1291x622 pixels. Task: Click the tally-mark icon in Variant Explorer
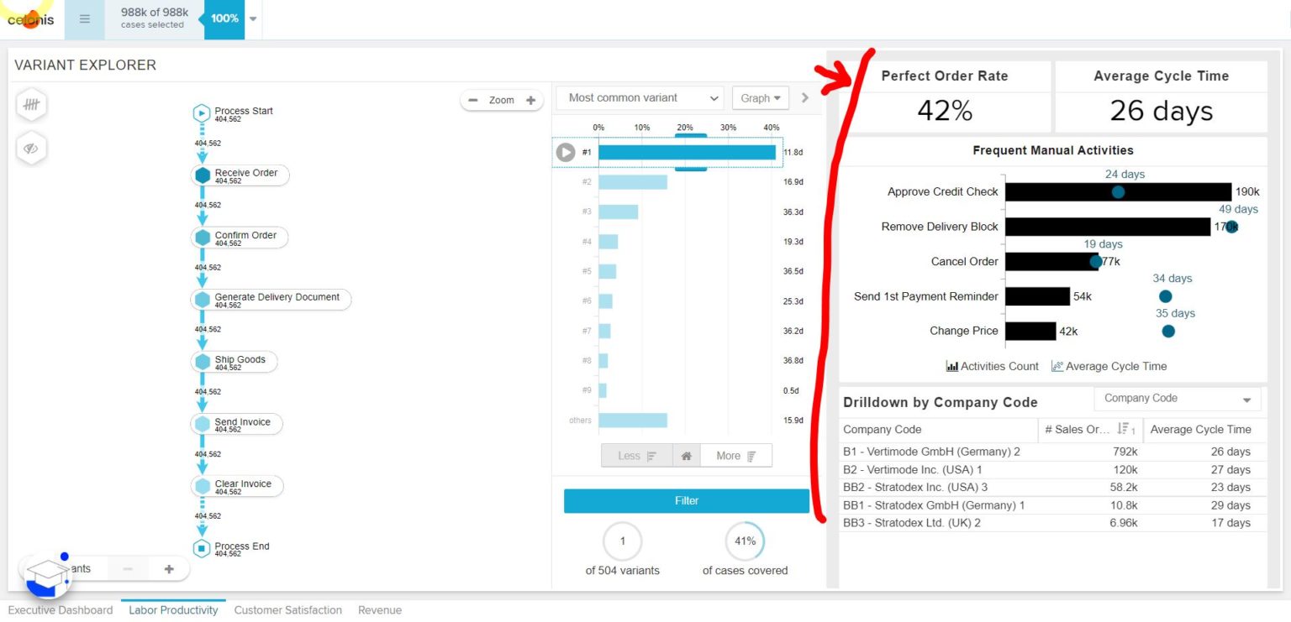coord(31,105)
